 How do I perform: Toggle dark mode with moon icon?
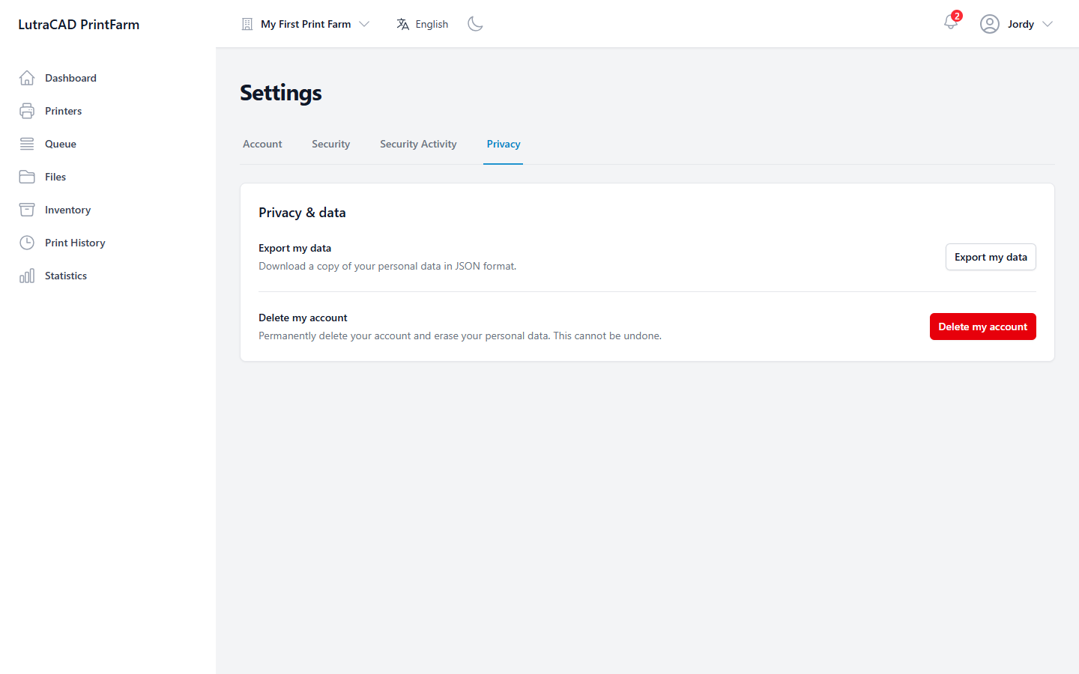point(475,24)
